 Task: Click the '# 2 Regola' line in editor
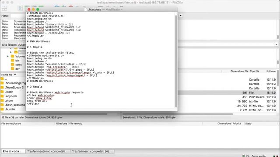pyautogui.click(x=35, y=87)
